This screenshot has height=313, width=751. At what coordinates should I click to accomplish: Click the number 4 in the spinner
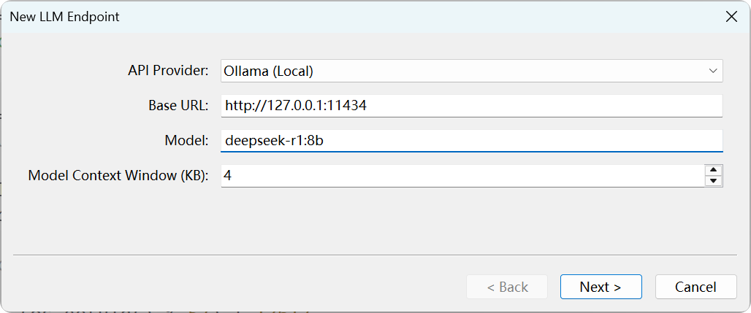click(228, 176)
